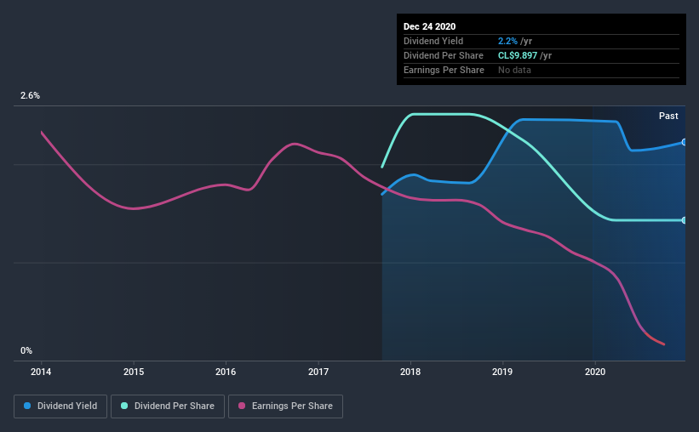This screenshot has width=699, height=432.
Task: Toggle the Earnings Per Share legend button
Action: click(x=285, y=406)
